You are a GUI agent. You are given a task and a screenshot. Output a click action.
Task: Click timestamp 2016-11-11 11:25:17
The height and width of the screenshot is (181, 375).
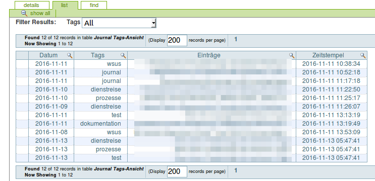tap(331, 98)
